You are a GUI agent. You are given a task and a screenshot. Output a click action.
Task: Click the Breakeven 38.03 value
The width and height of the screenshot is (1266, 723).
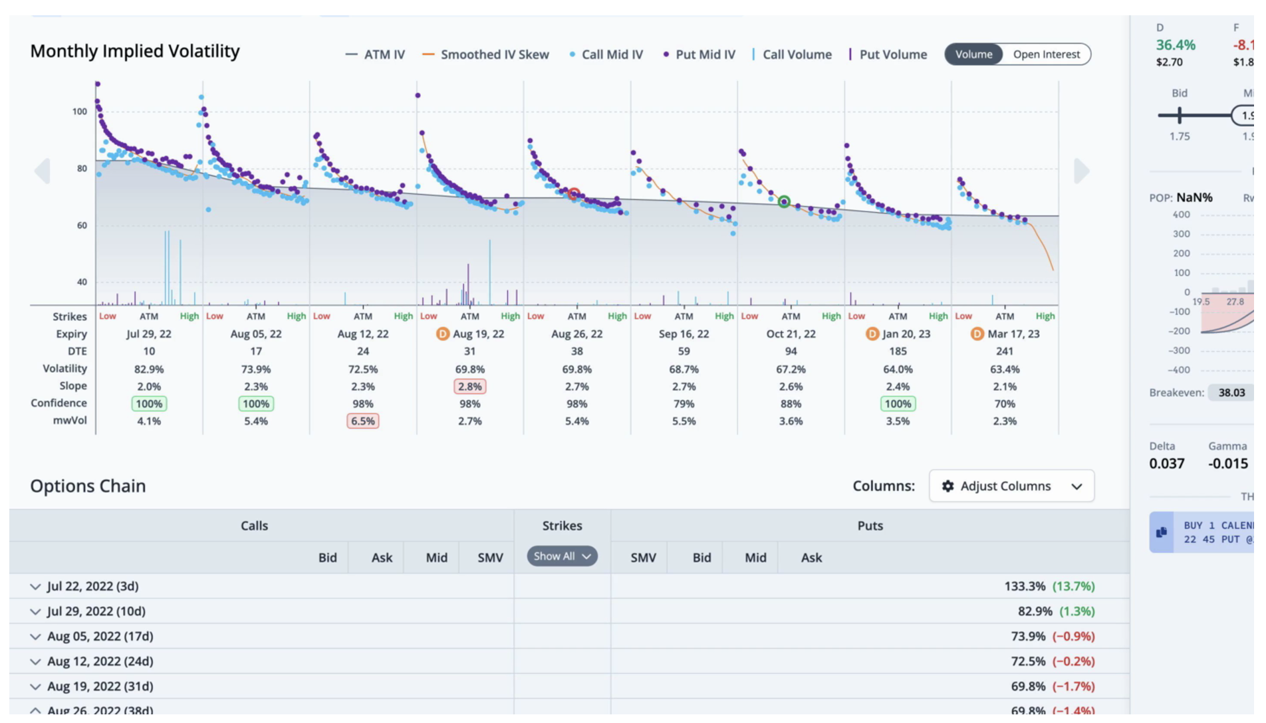(x=1231, y=393)
